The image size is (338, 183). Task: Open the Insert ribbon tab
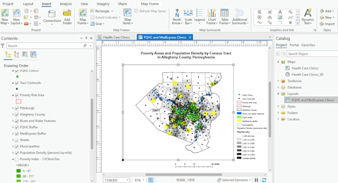tap(46, 4)
